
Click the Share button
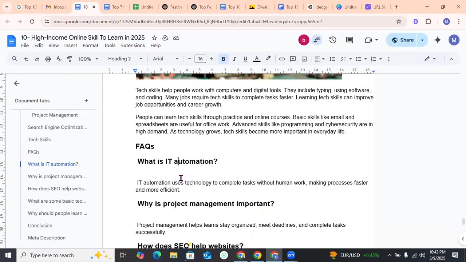click(402, 40)
